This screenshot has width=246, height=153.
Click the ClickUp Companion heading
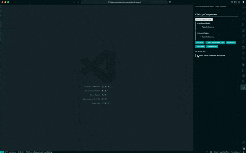[206, 14]
